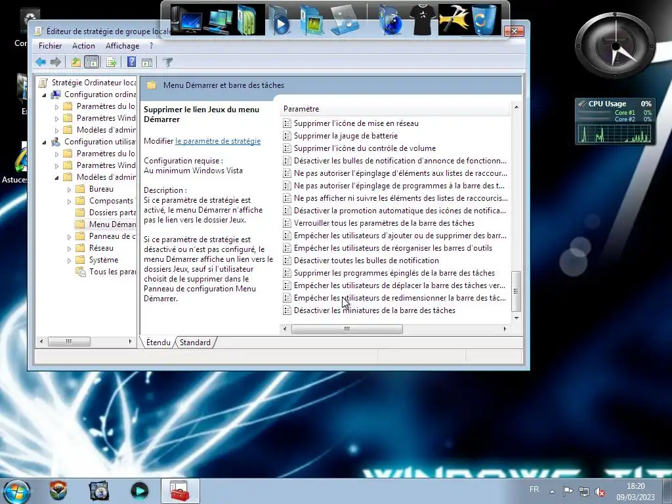Click the network tray icon

tap(583, 492)
